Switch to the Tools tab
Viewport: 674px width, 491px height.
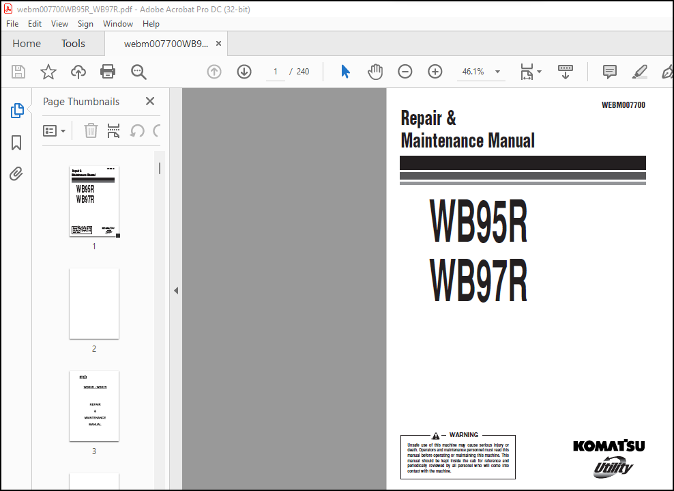click(x=73, y=44)
